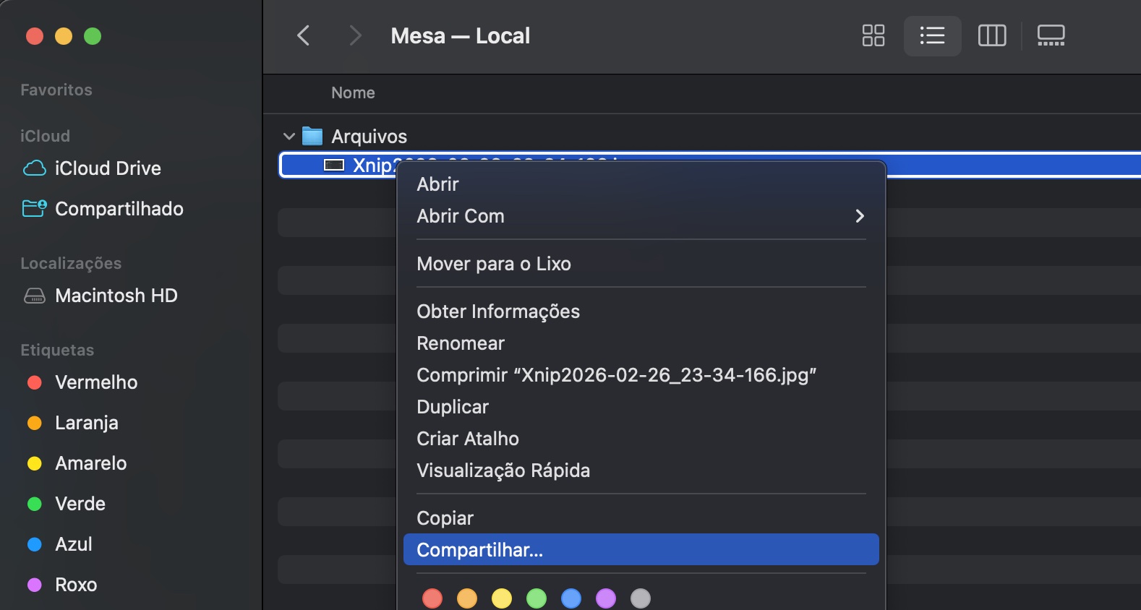This screenshot has height=610, width=1141.
Task: Switch to column view in toolbar
Action: [991, 35]
